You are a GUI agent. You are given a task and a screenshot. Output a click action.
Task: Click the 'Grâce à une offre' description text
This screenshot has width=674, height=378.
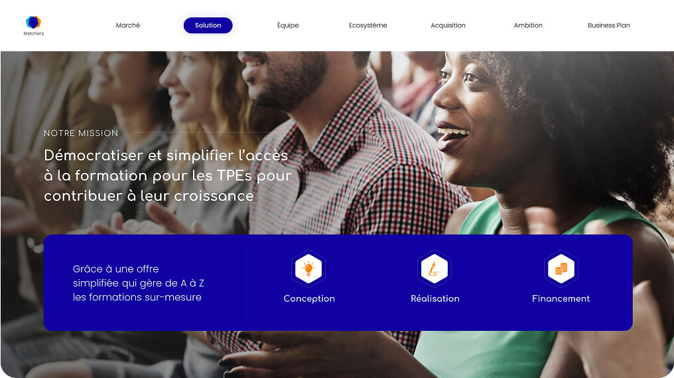click(138, 283)
